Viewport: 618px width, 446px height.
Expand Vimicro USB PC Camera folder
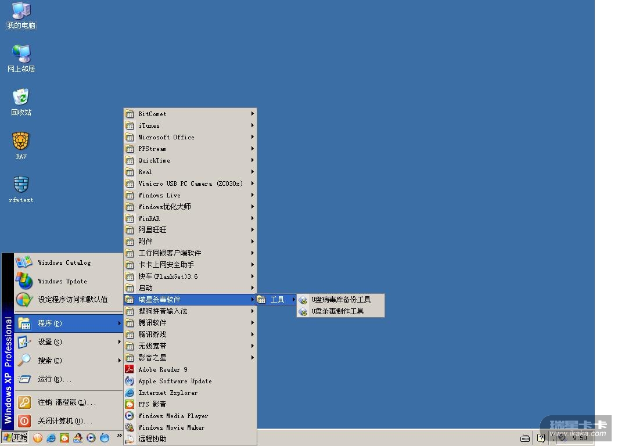coord(191,184)
